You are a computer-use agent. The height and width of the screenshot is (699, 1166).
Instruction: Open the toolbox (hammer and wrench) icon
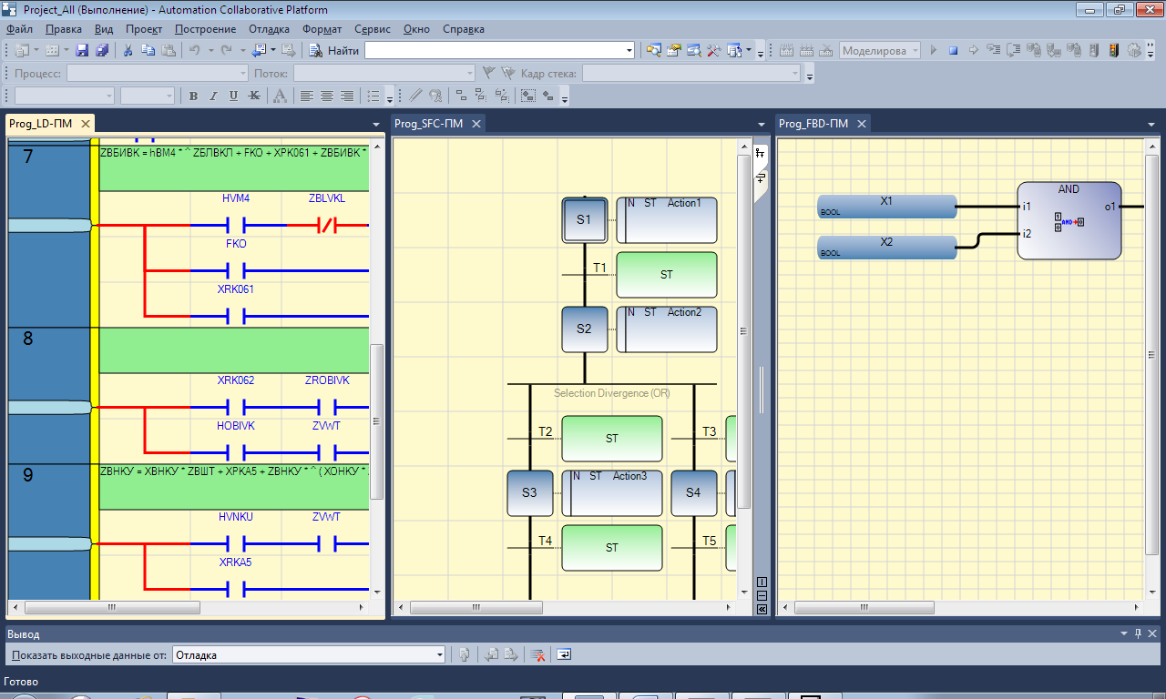(x=713, y=50)
